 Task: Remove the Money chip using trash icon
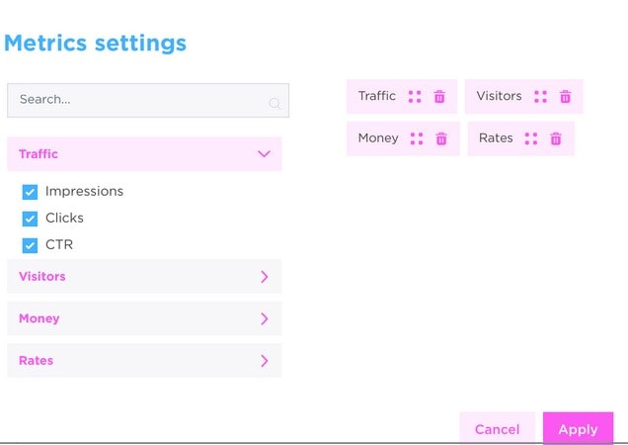point(441,139)
